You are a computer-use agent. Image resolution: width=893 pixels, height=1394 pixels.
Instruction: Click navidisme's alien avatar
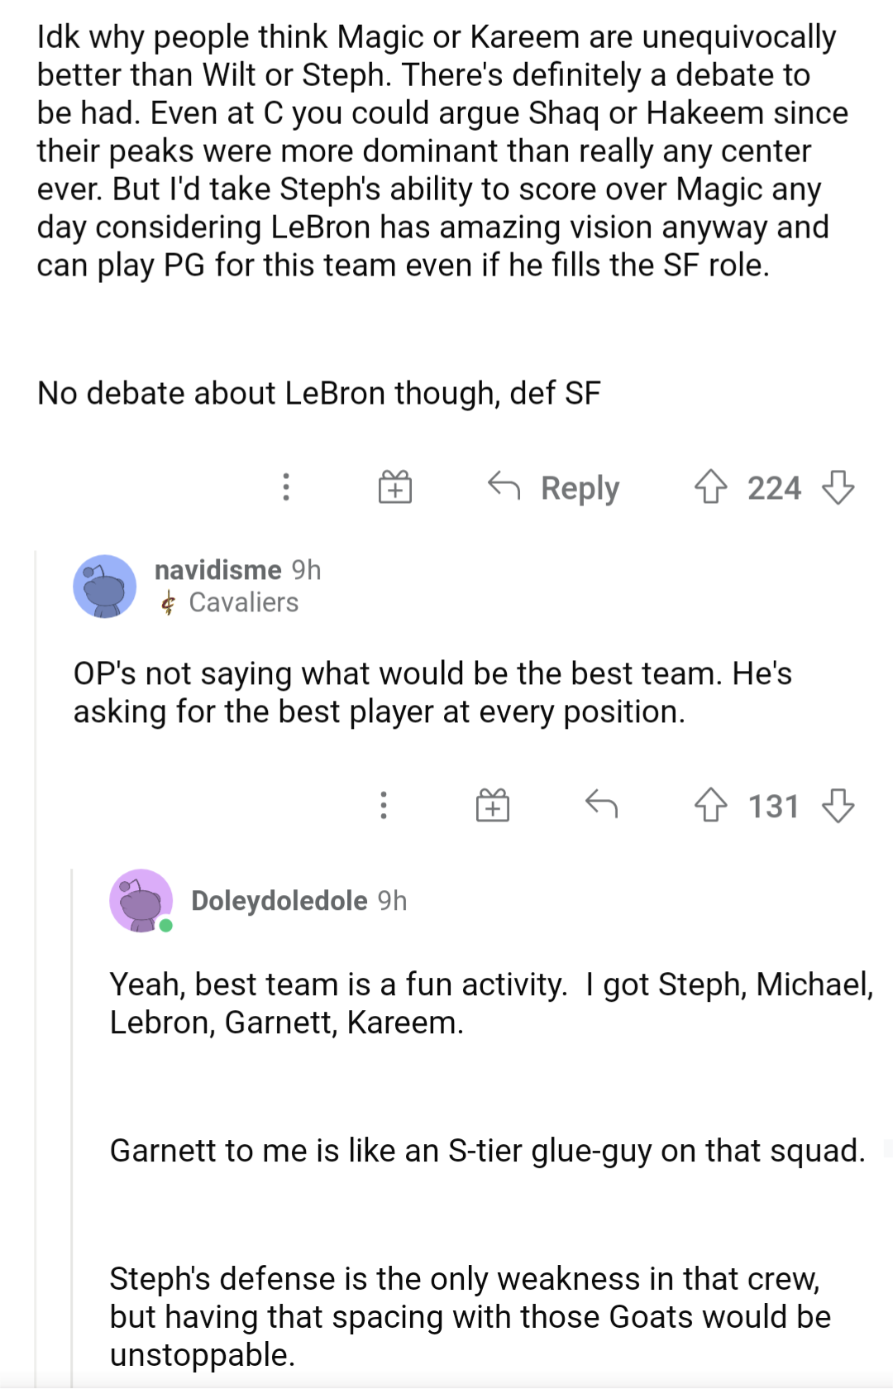(105, 585)
